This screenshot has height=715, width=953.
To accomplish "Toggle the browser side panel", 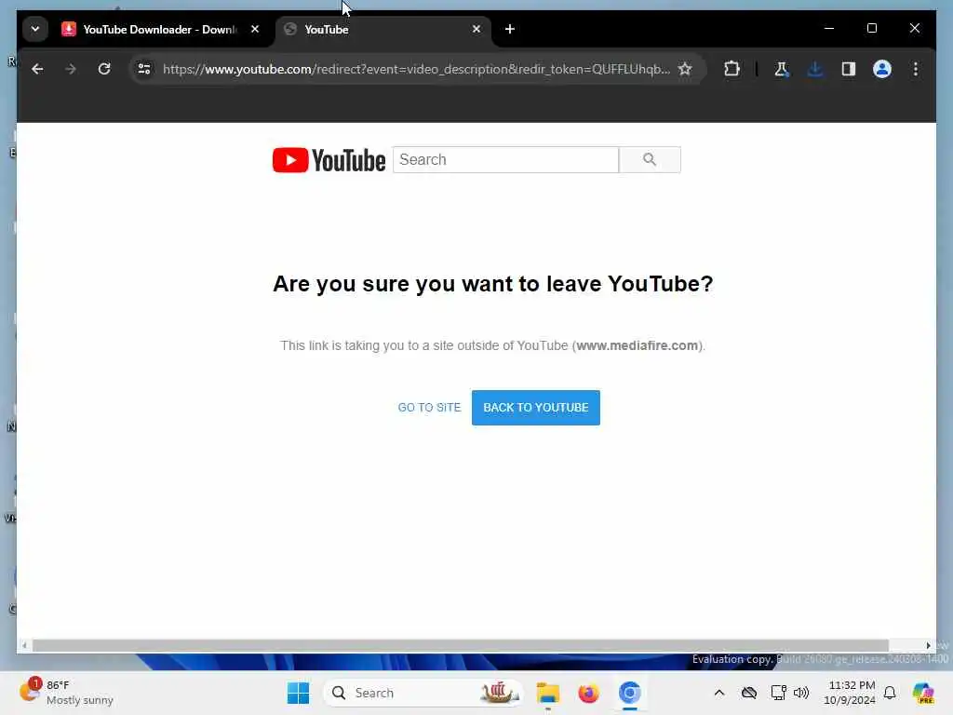I will click(x=849, y=69).
